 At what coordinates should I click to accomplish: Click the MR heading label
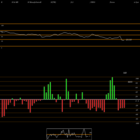pos(125,73)
